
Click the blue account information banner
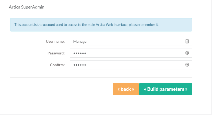point(101,25)
